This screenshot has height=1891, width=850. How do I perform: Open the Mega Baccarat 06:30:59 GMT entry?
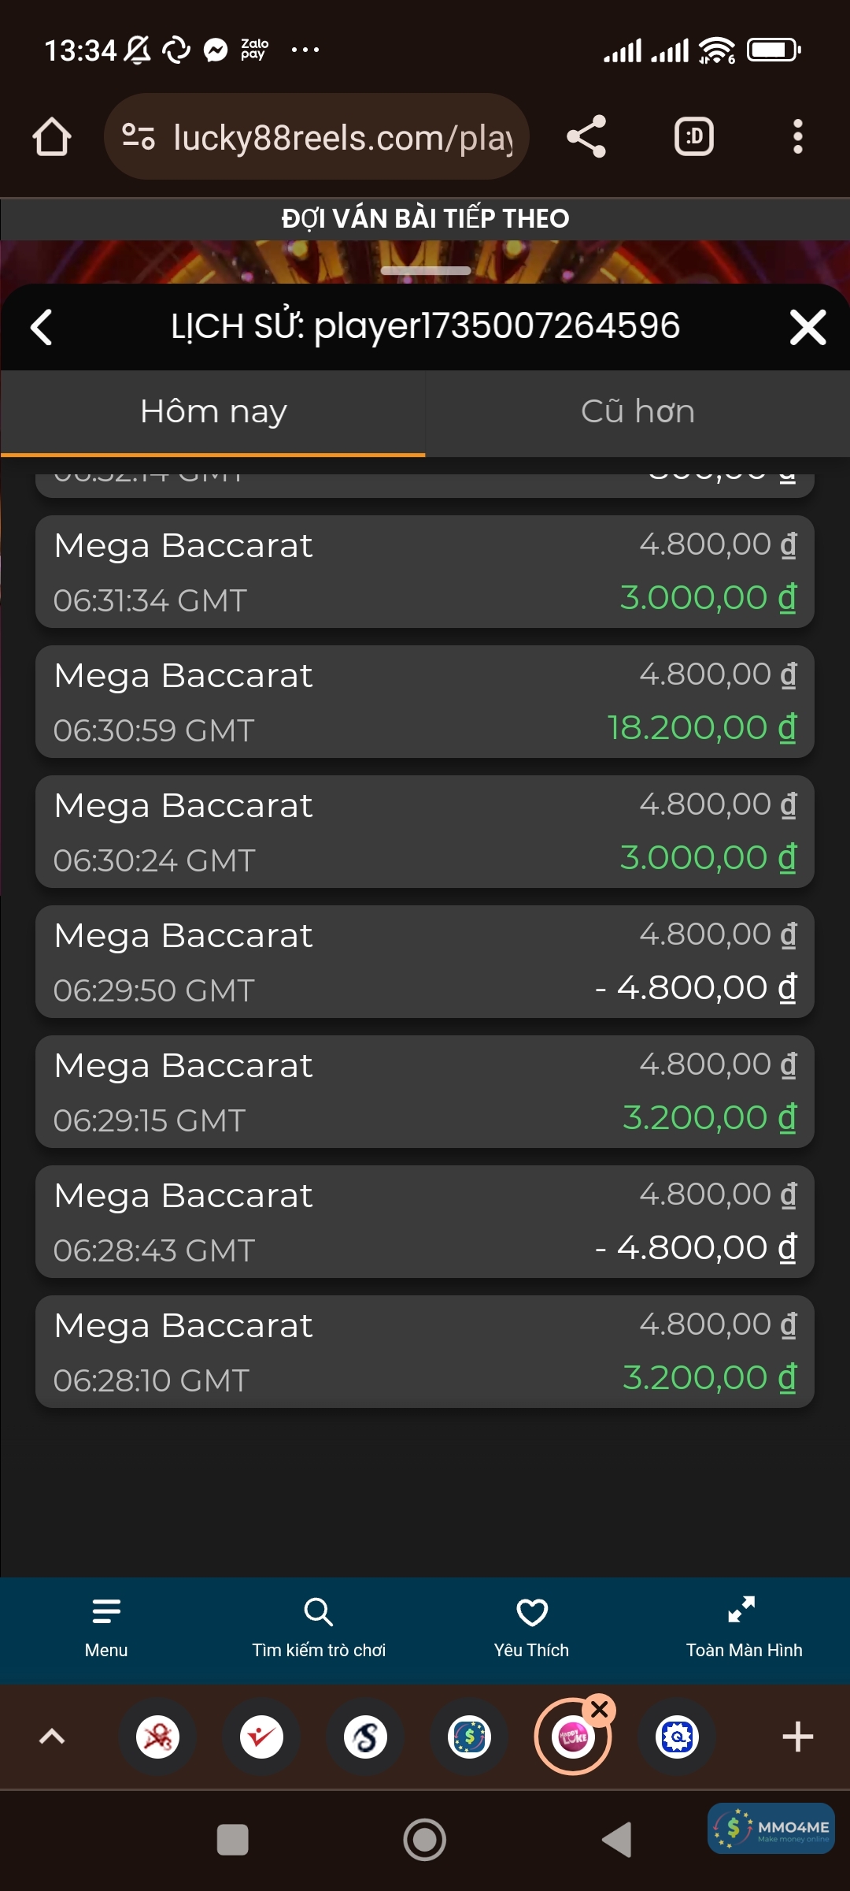pos(425,702)
